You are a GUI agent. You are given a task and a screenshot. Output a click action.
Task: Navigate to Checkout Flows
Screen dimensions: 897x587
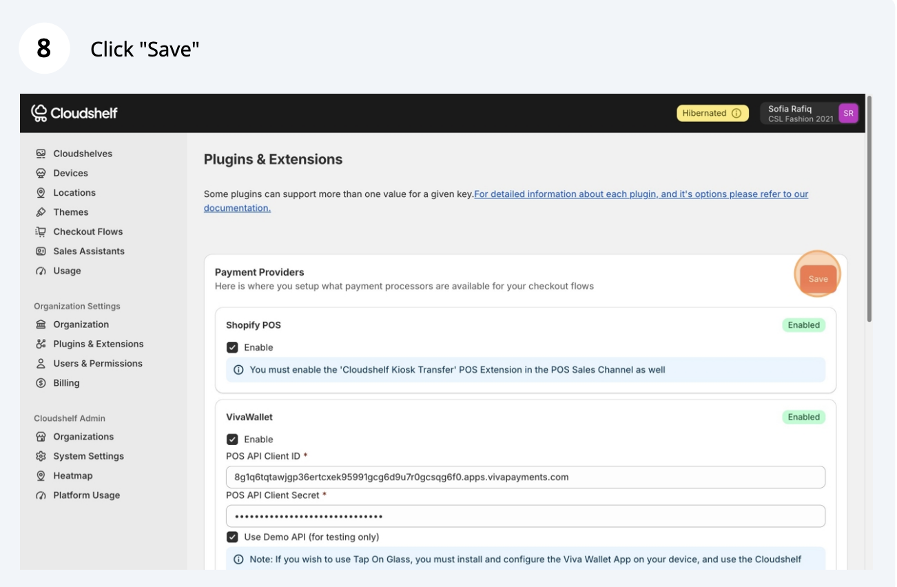(88, 231)
